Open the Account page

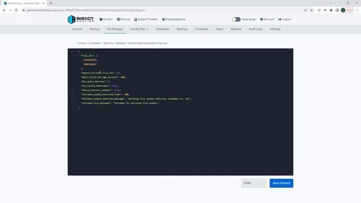coord(267,19)
